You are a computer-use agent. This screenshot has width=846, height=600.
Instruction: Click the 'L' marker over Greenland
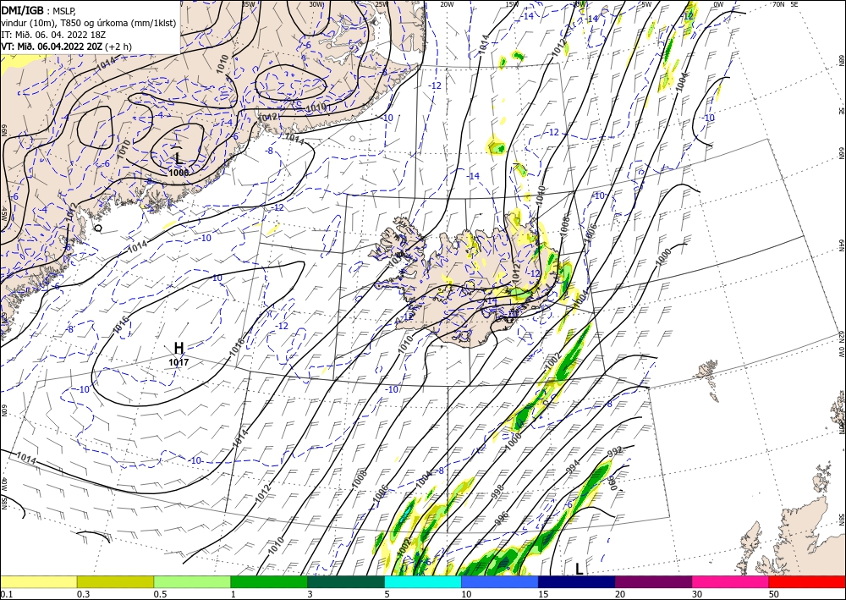[179, 158]
